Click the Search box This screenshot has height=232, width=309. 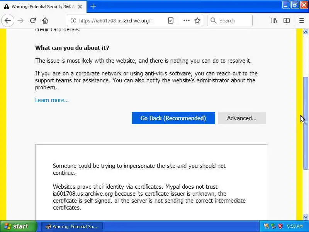(x=229, y=20)
